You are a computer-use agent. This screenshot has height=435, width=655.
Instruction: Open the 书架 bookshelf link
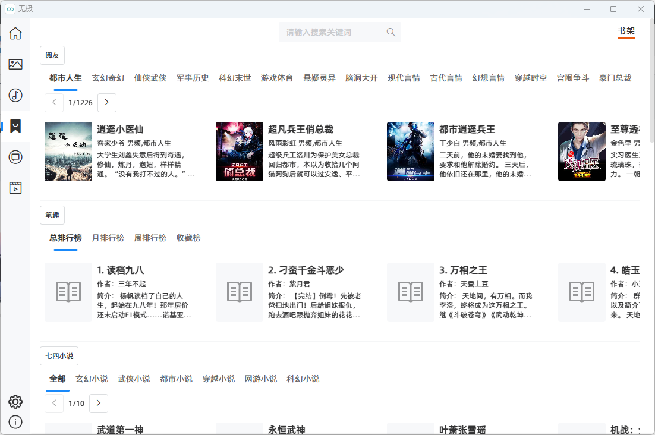click(626, 31)
